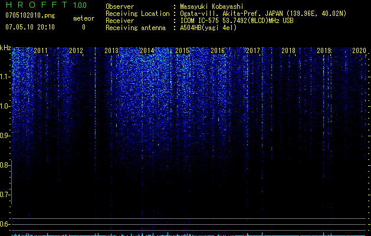Select the Receiving antenna label
This screenshot has height=236, width=371.
136,28
